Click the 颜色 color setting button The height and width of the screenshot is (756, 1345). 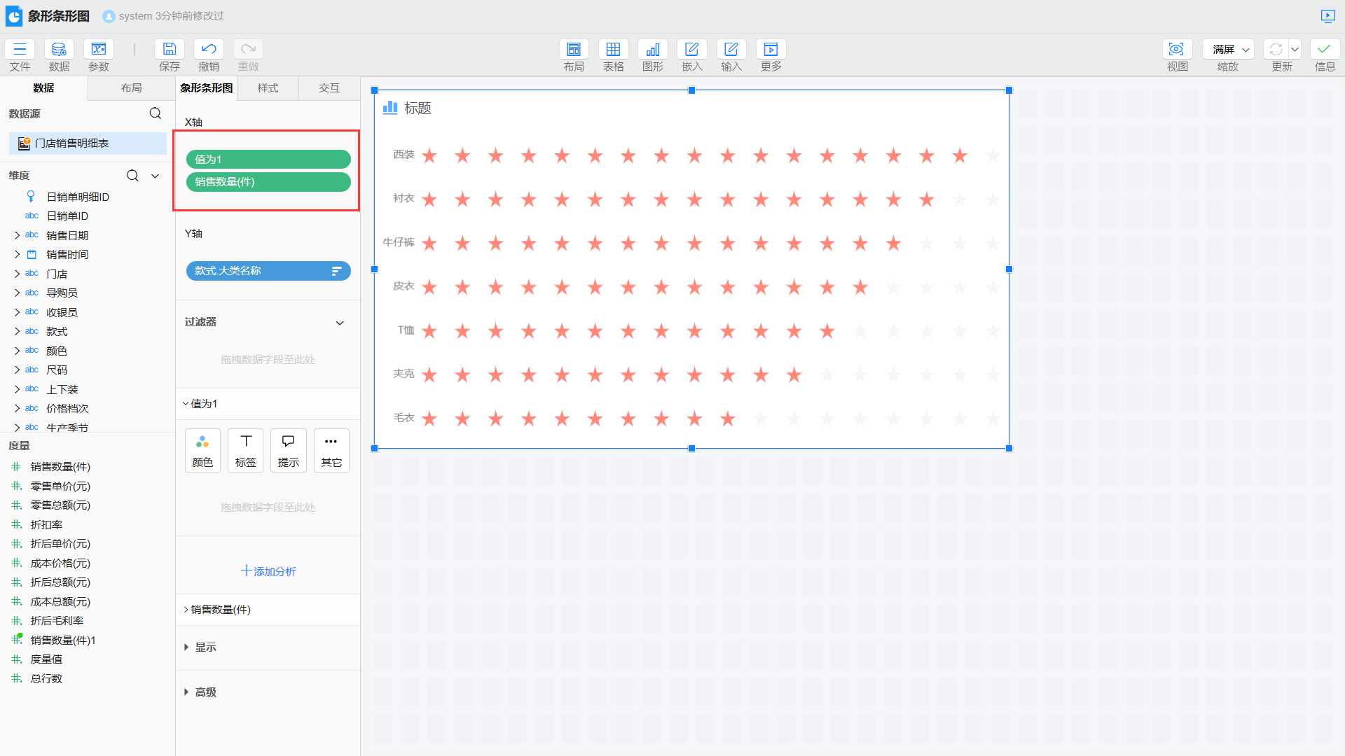[202, 450]
